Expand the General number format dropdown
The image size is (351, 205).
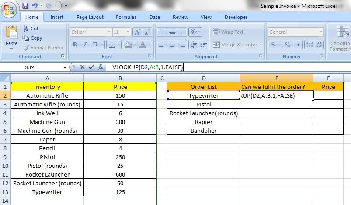tap(321, 32)
